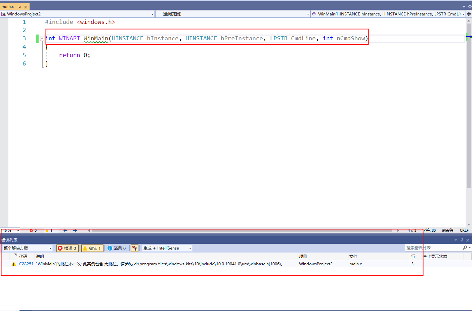This screenshot has width=472, height=311.
Task: Click the #include <windows.h> line
Action: point(80,22)
